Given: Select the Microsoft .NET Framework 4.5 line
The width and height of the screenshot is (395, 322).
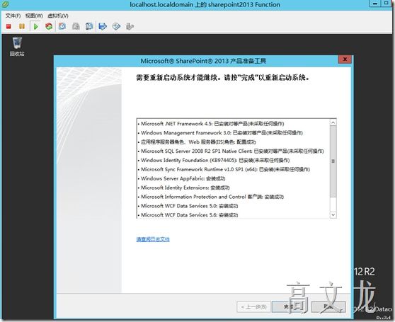Looking at the screenshot, I should tap(211, 124).
